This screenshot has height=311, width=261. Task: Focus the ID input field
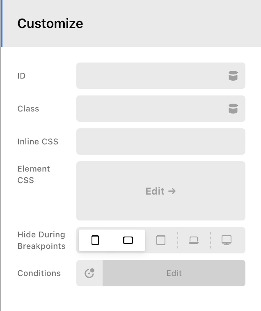tap(150, 76)
